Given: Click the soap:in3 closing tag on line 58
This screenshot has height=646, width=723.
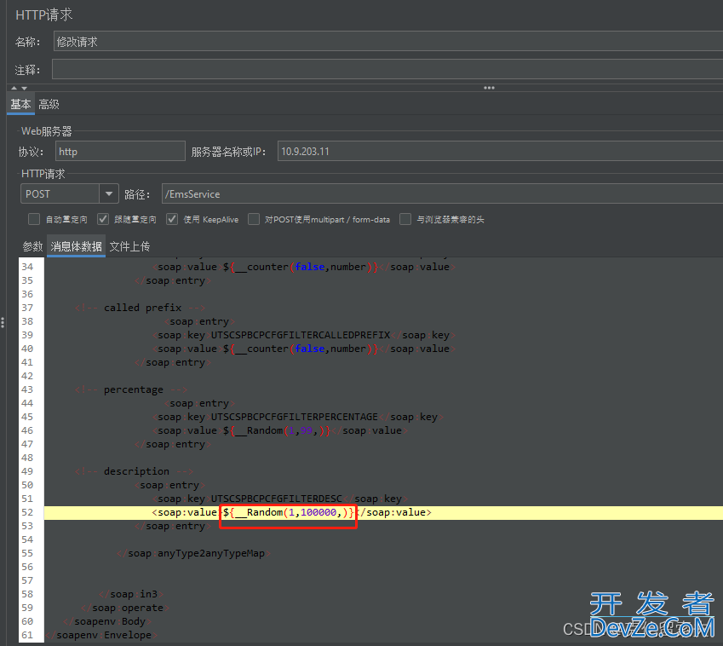Looking at the screenshot, I should point(131,594).
